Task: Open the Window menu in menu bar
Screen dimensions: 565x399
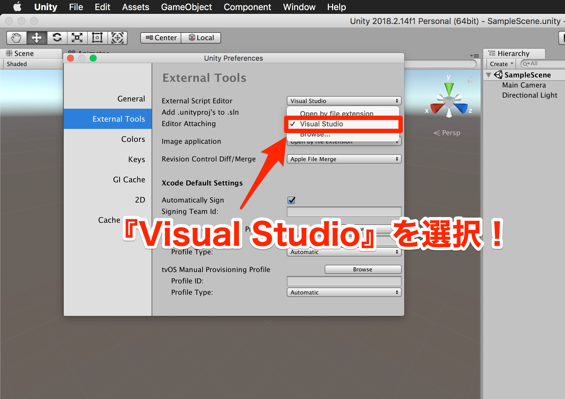Action: pos(299,7)
